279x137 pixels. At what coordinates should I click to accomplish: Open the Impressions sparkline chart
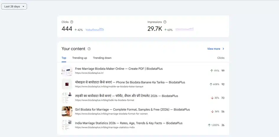coord(185,29)
